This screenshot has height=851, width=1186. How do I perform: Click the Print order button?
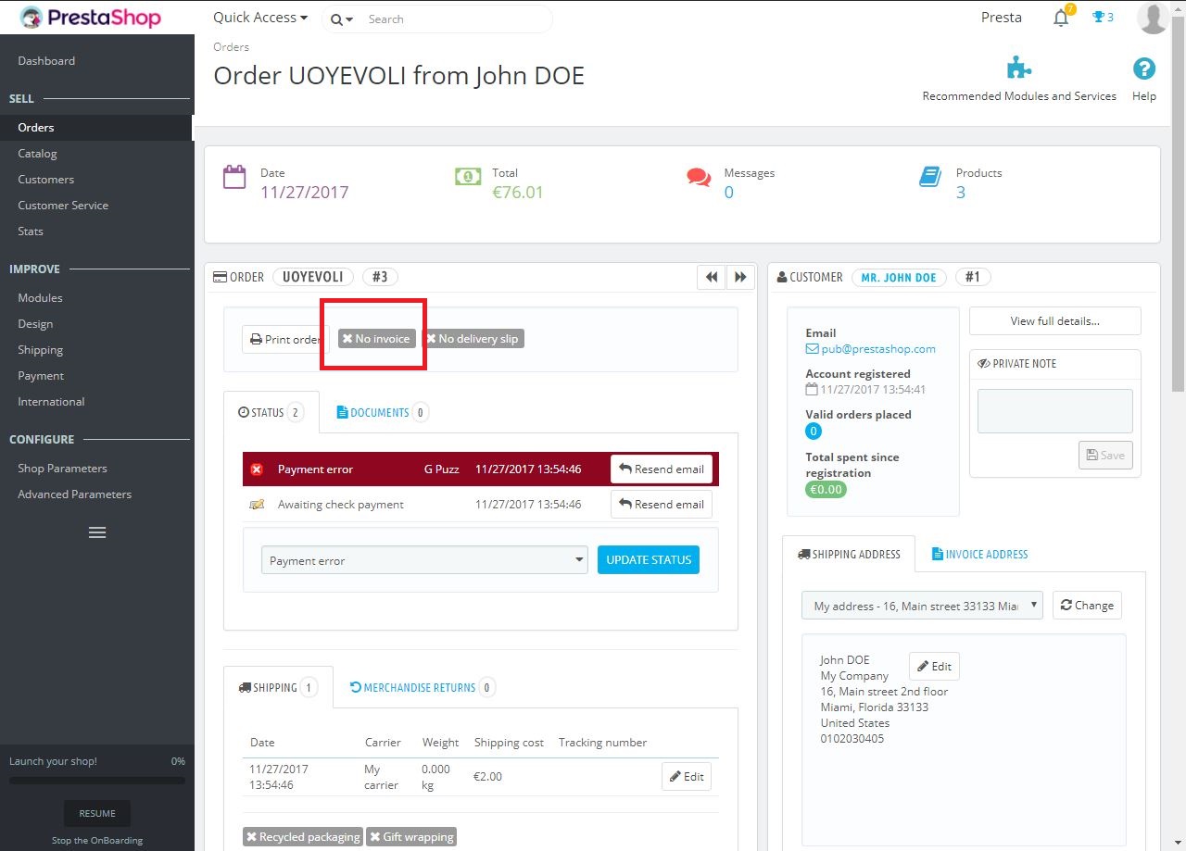pyautogui.click(x=284, y=339)
